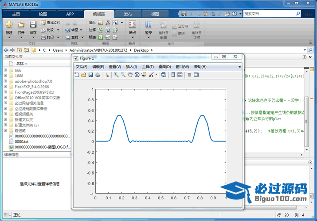This screenshot has height=221, width=317.
Task: Open dropdown arrow under 打开
Action: coord(21,37)
